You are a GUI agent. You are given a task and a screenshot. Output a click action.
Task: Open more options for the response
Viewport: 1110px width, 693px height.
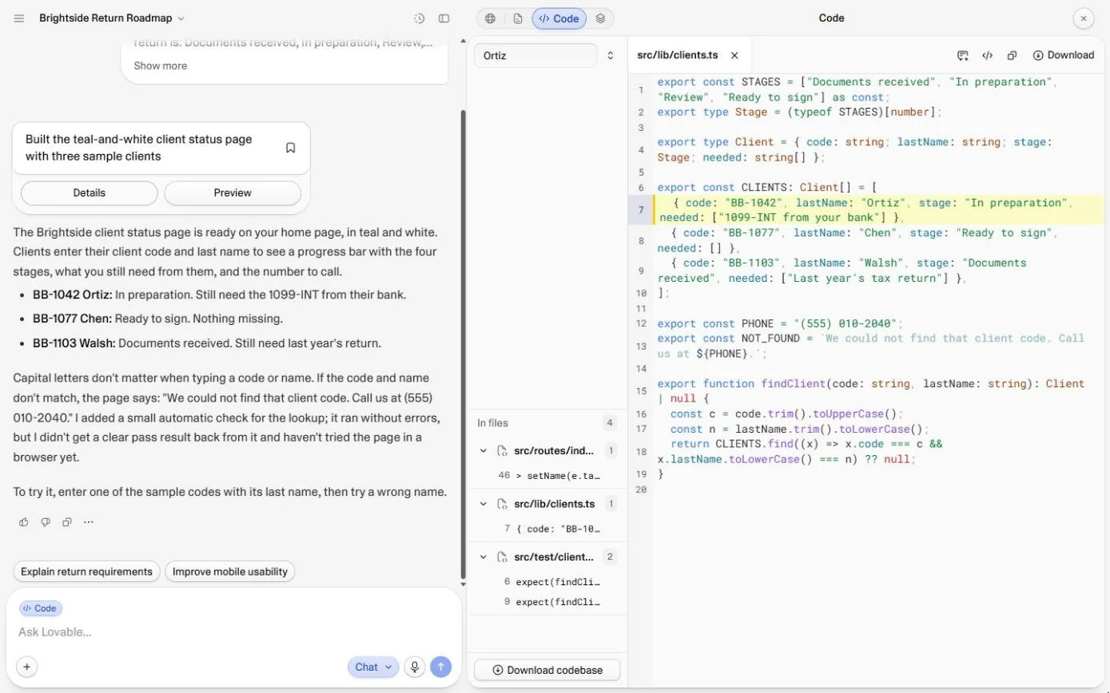coord(89,522)
